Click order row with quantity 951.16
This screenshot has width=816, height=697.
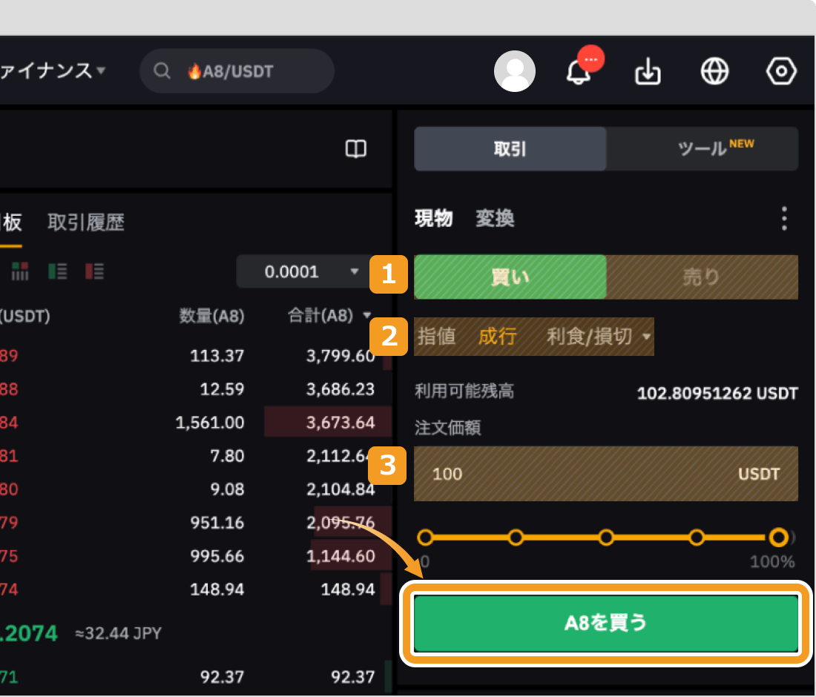196,522
